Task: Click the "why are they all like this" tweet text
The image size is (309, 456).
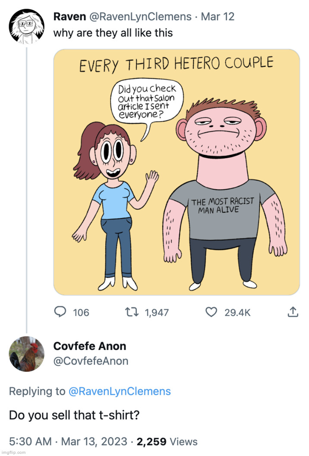Action: coord(113,33)
